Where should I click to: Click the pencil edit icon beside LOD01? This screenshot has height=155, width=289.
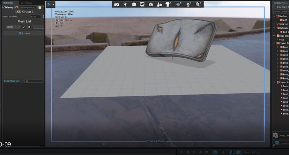24,27
